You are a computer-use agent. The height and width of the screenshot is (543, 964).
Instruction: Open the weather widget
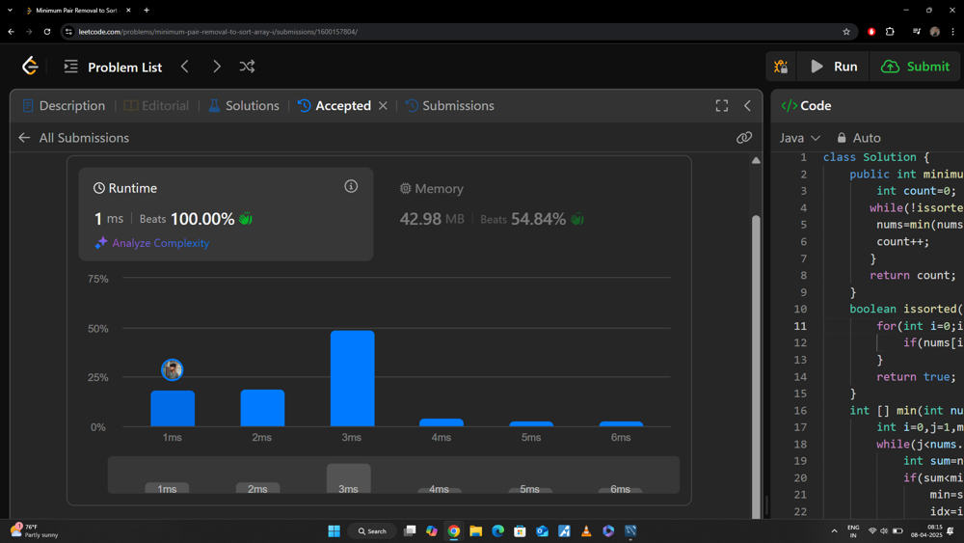[x=35, y=530]
